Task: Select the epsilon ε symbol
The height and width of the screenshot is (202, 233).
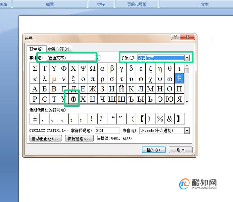Action: tap(141, 68)
